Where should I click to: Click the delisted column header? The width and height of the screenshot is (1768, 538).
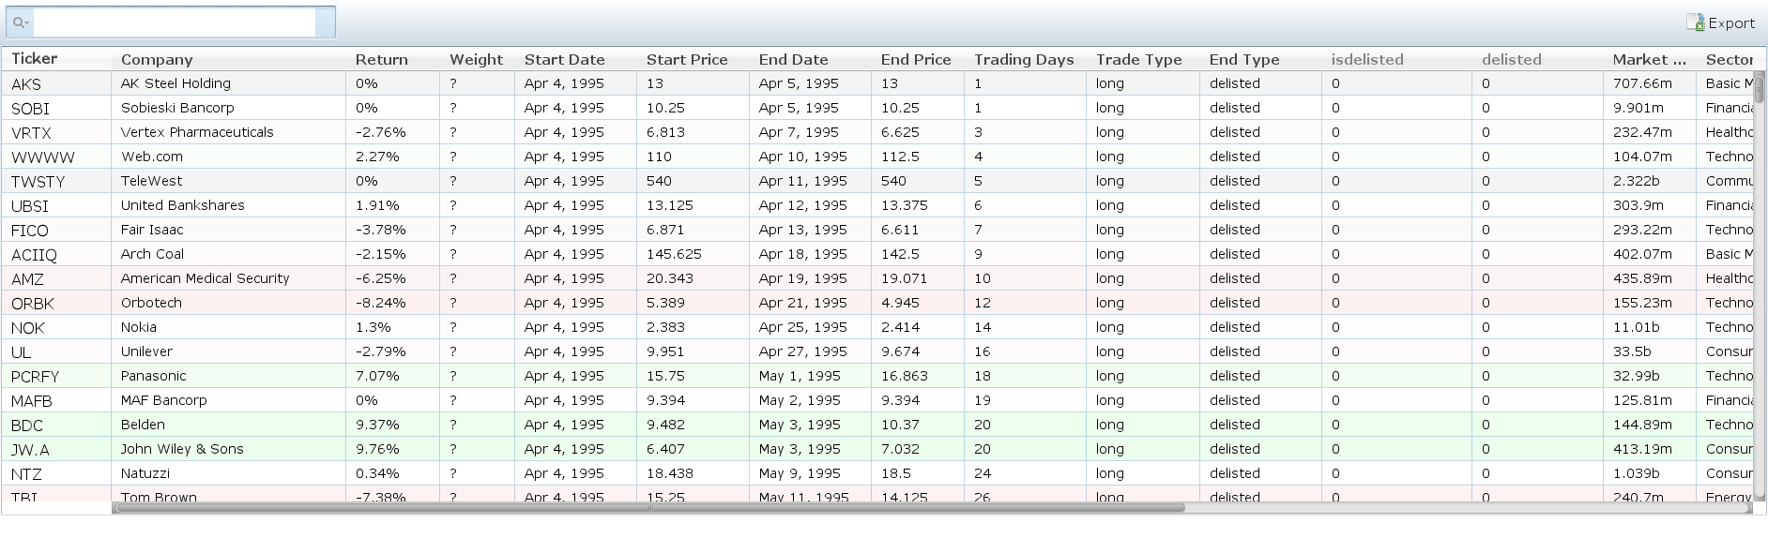(1512, 59)
